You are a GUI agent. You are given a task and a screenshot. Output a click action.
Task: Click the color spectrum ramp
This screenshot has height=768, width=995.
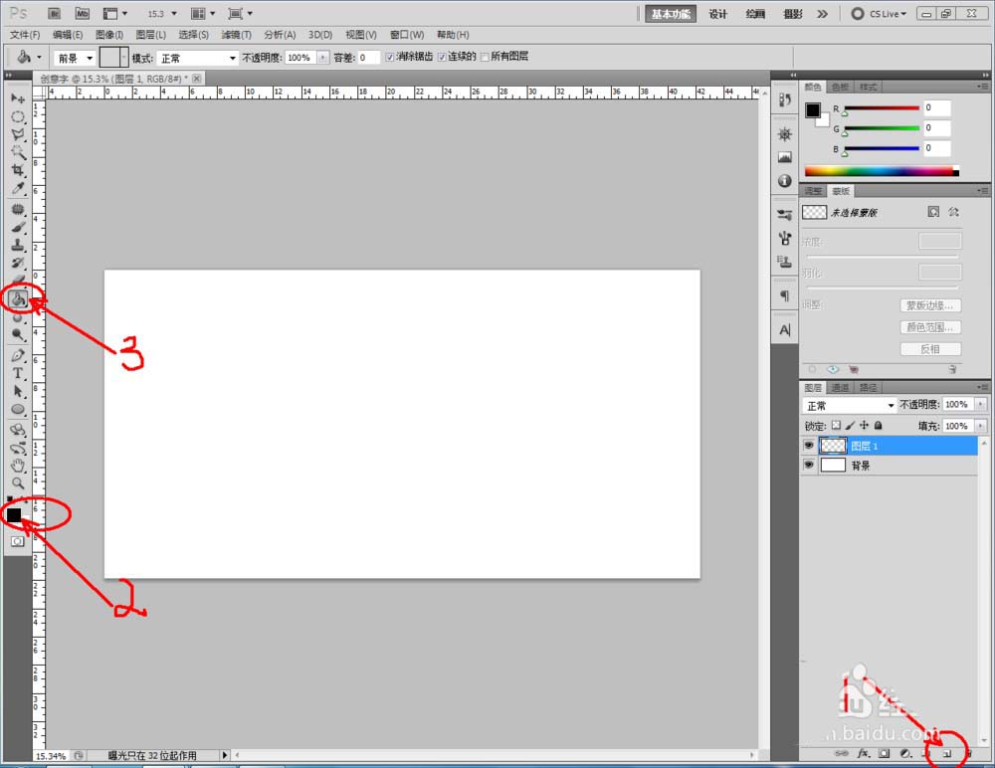coord(882,171)
